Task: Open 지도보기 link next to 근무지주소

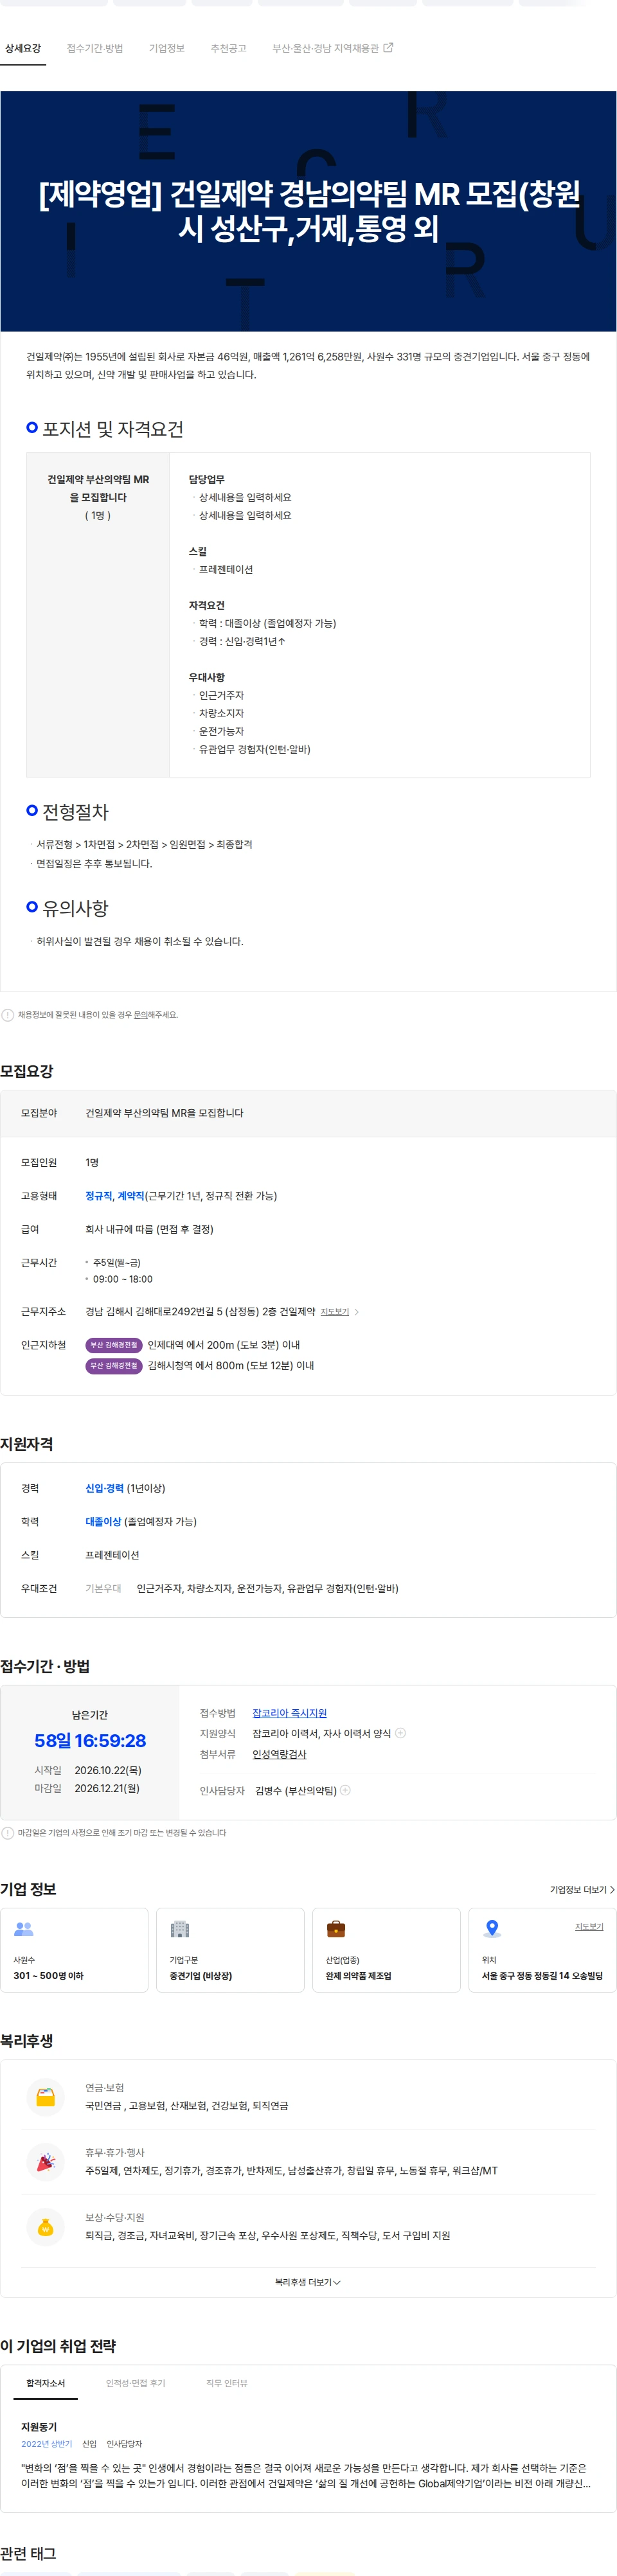Action: click(x=335, y=1311)
